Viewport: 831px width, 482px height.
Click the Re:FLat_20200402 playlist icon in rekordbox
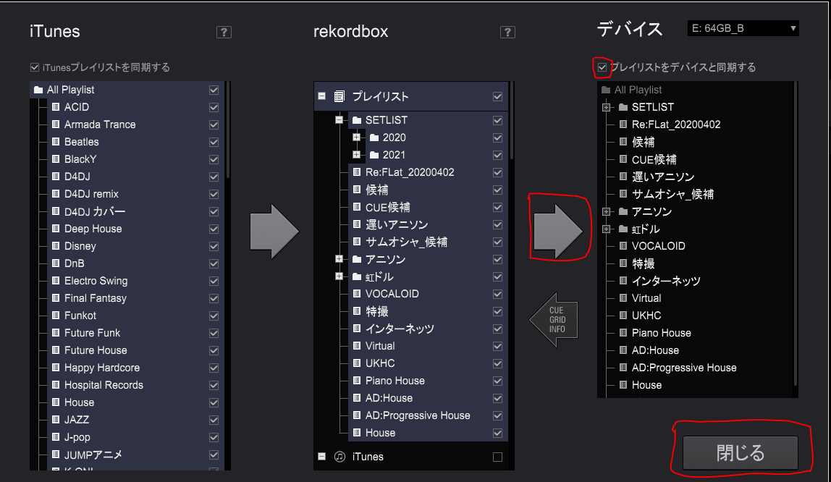(357, 173)
